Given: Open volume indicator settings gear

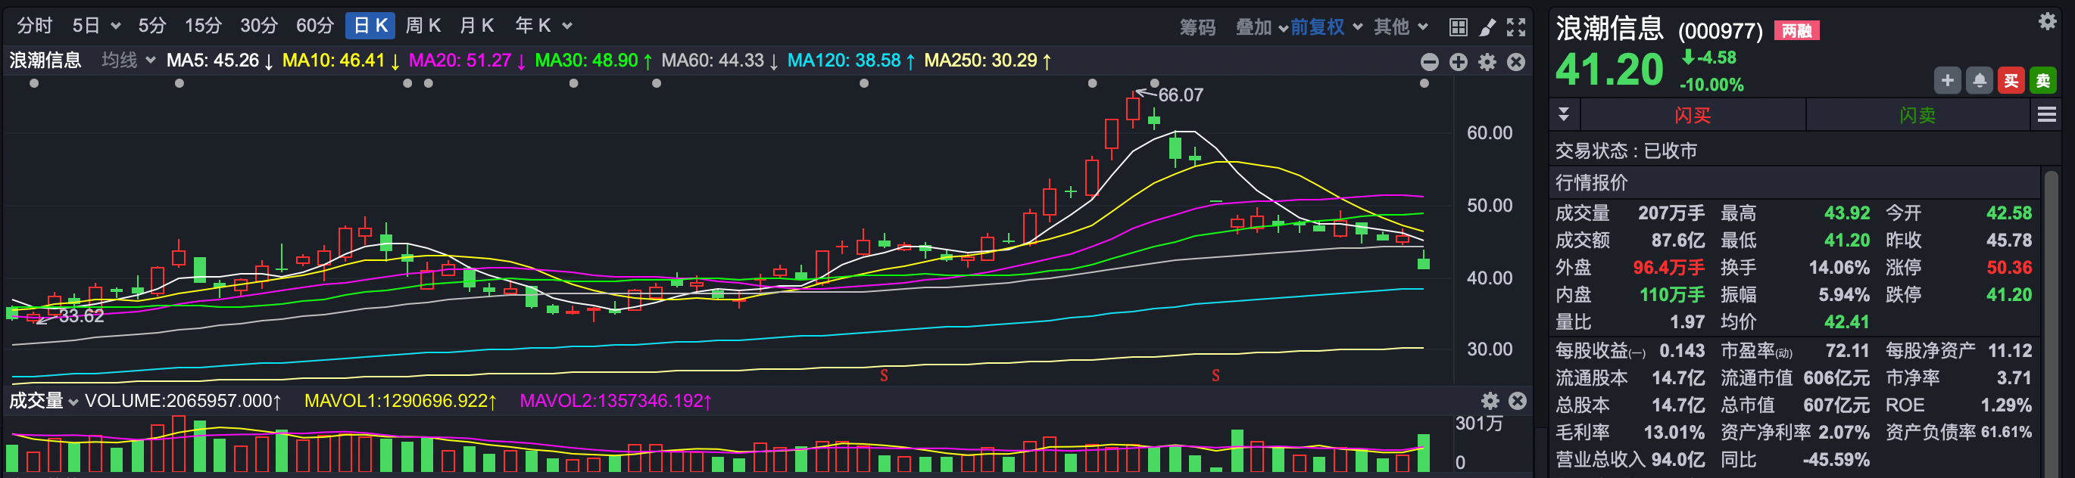Looking at the screenshot, I should pos(1490,401).
